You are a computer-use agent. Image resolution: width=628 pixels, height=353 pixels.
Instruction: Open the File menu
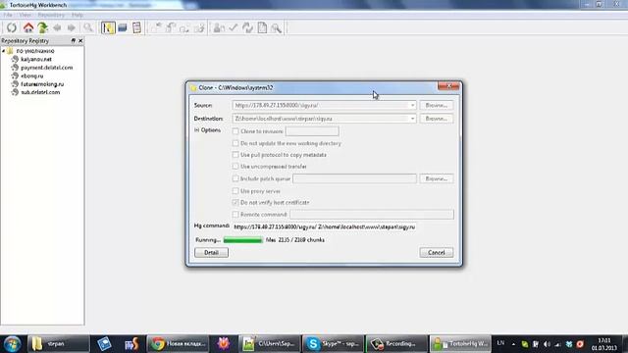tap(8, 15)
